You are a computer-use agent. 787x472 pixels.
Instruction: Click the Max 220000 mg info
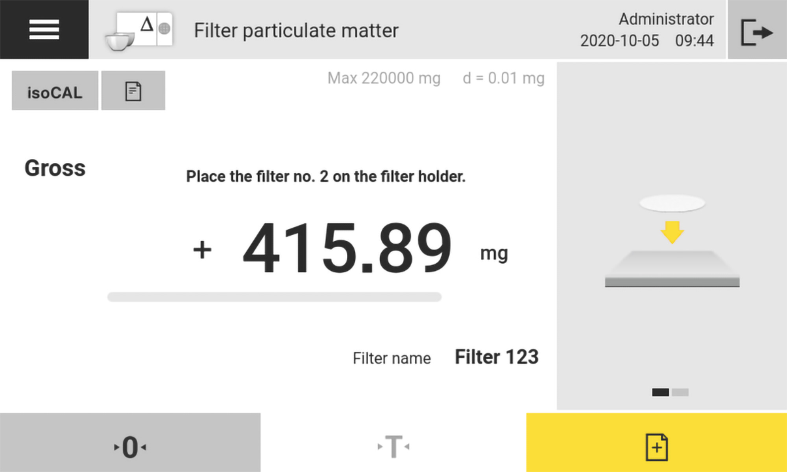[x=384, y=78]
